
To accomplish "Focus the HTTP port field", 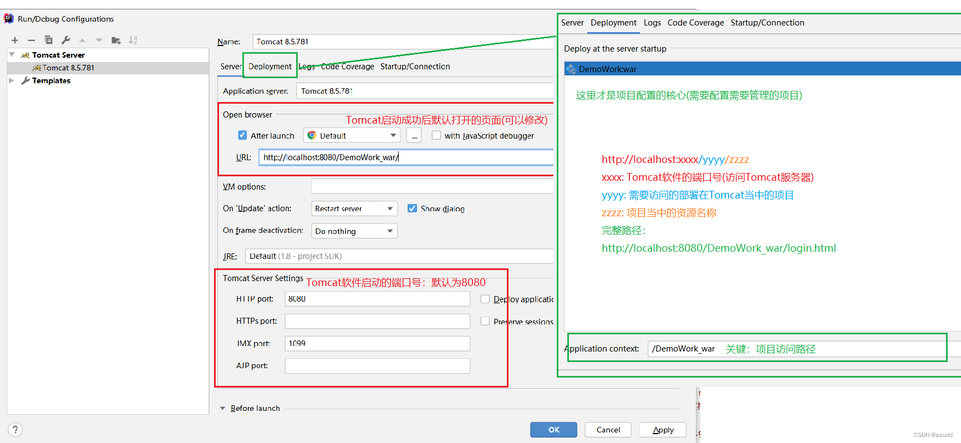I will (x=378, y=299).
